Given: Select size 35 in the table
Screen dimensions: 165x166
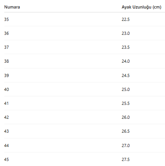Looking at the screenshot, I should pyautogui.click(x=7, y=19).
